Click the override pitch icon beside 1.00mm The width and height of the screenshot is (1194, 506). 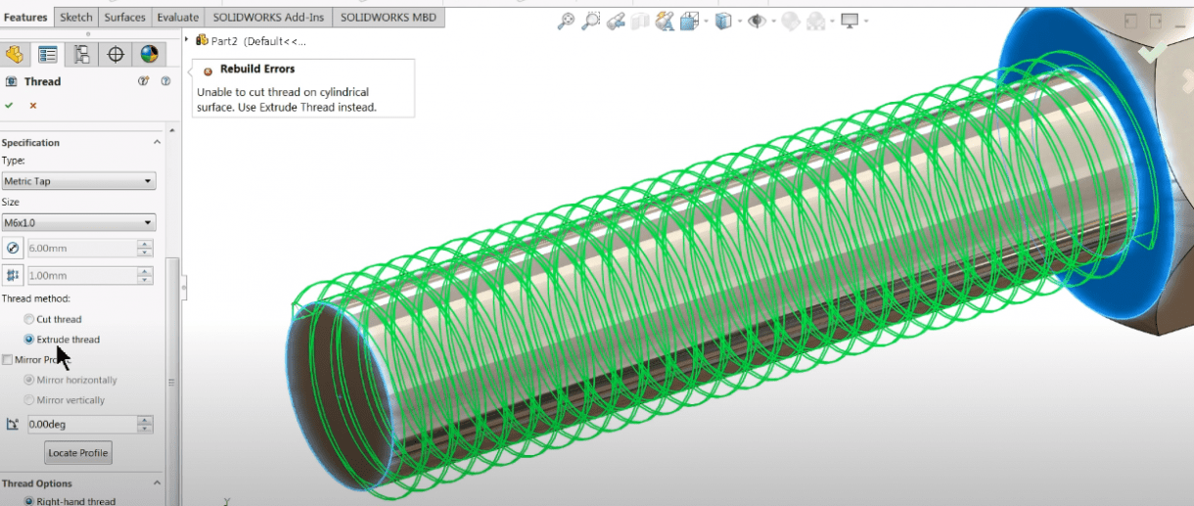[x=13, y=276]
